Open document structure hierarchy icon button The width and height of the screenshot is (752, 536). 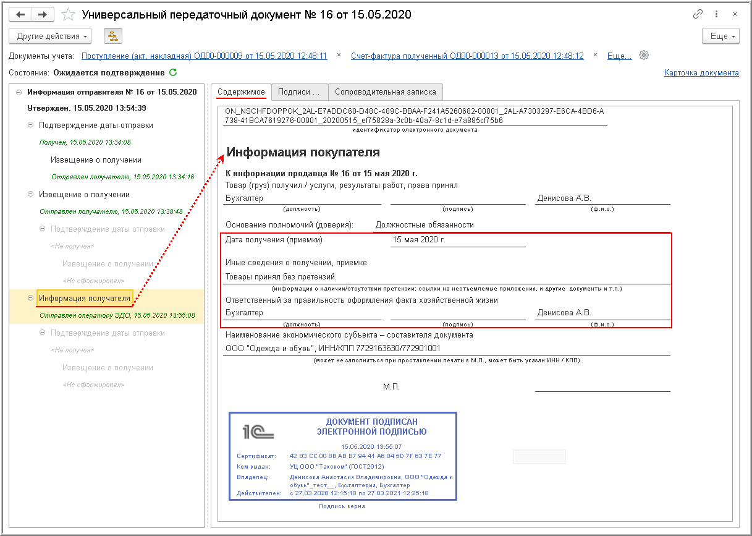click(x=113, y=36)
